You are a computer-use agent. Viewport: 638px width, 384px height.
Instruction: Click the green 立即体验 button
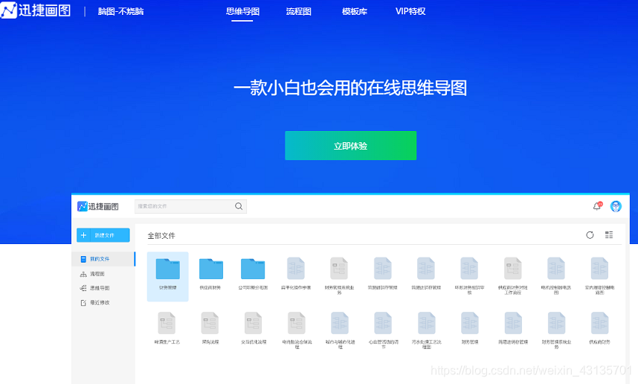click(350, 145)
